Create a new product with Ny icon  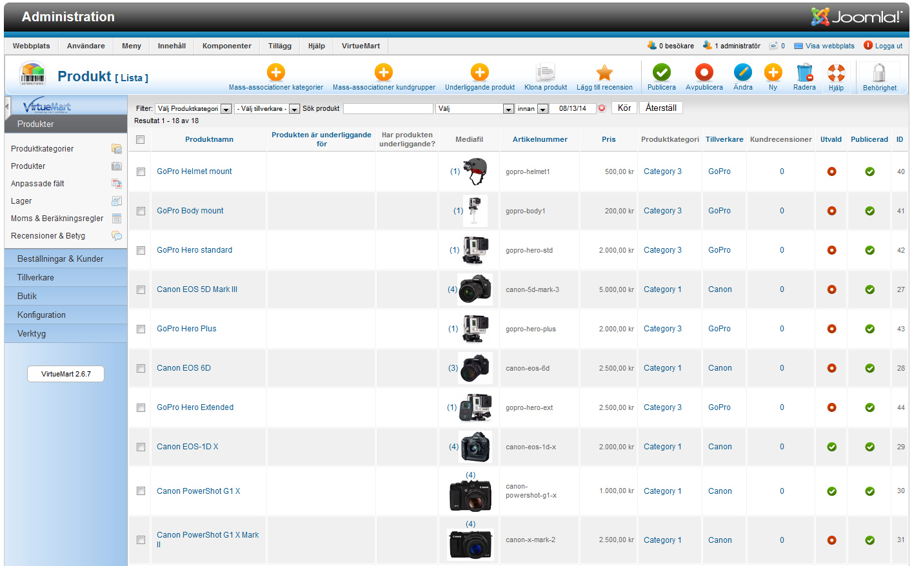coord(773,72)
